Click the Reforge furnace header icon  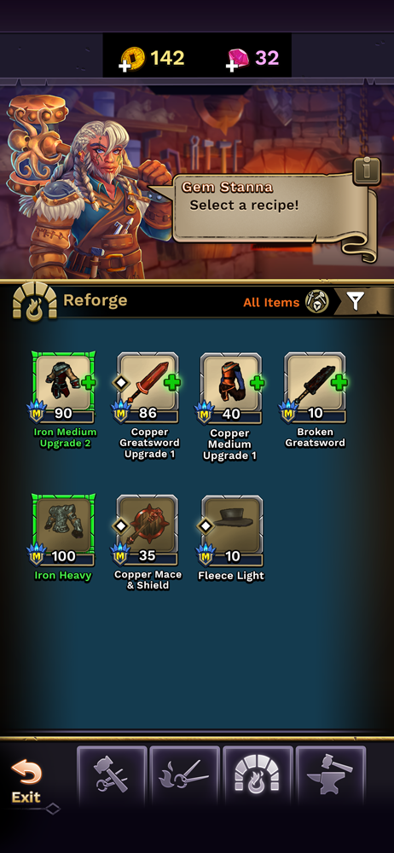click(x=35, y=299)
